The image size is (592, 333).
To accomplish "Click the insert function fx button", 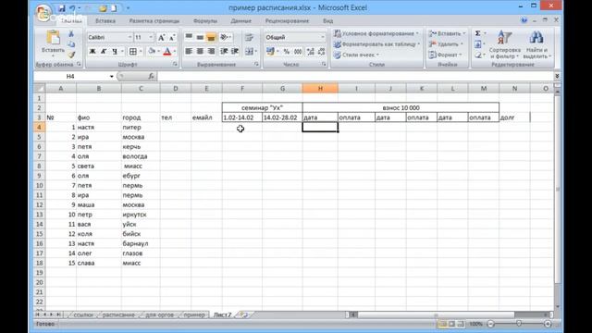I will [x=151, y=76].
